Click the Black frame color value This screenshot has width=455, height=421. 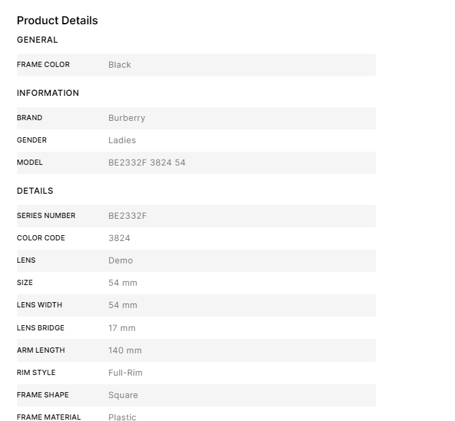[120, 65]
